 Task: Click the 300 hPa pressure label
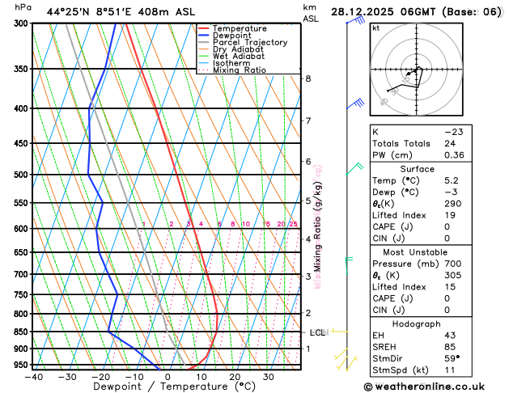[23, 23]
